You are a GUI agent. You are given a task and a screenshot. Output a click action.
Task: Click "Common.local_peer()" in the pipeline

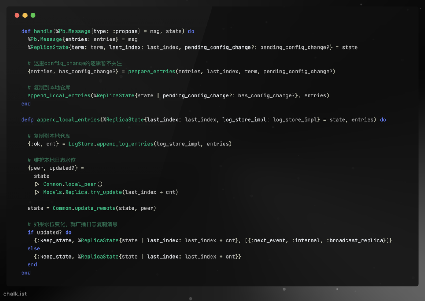(x=73, y=184)
